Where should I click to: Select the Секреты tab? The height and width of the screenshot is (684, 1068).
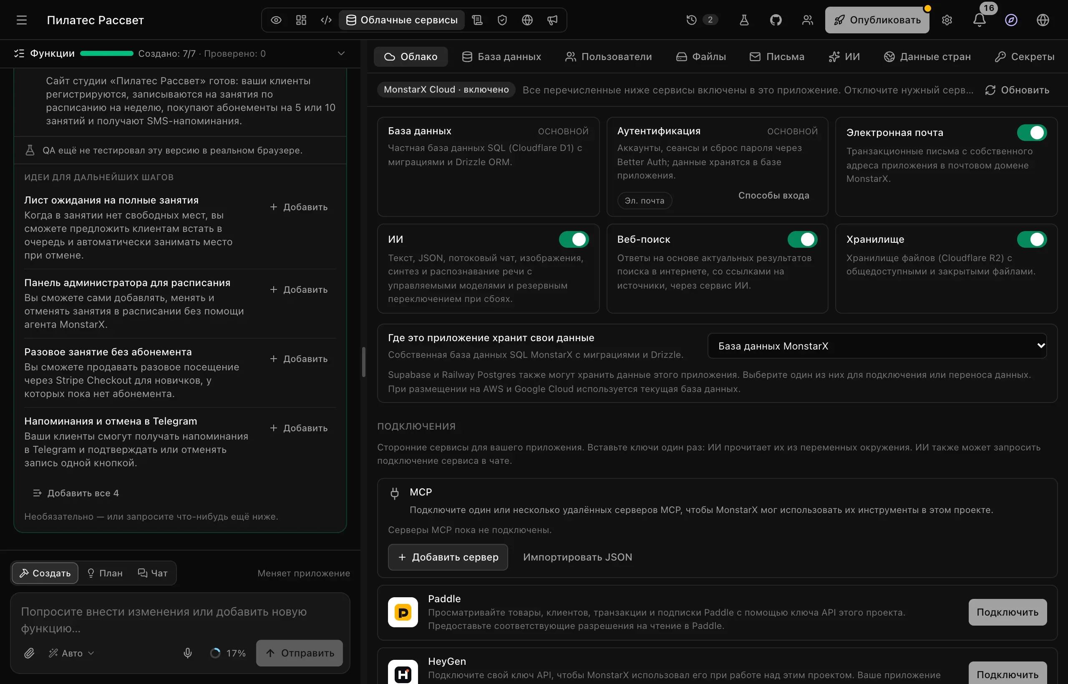[1025, 56]
